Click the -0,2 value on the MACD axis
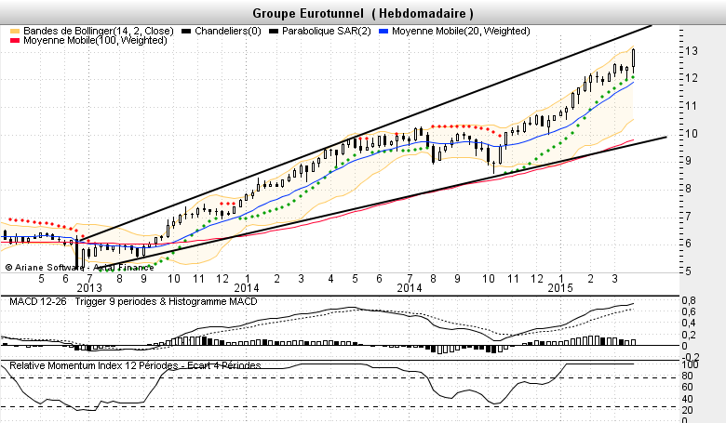This screenshot has width=726, height=423. (691, 356)
